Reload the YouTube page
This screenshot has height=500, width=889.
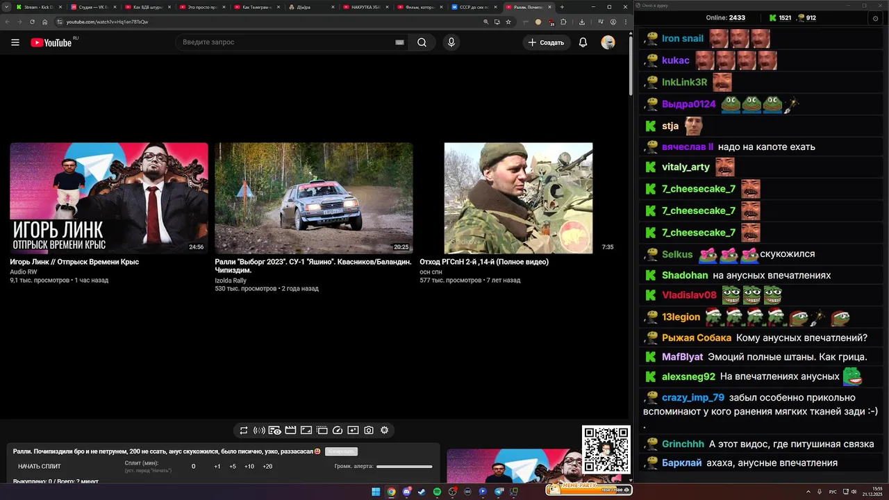(32, 22)
